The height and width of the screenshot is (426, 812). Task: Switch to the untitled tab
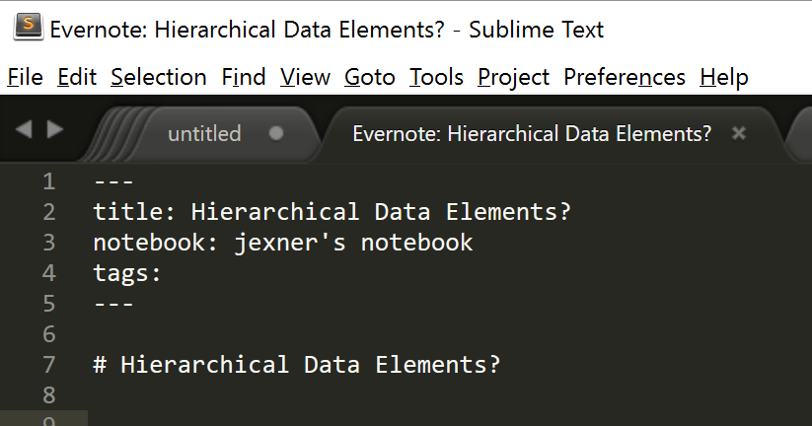coord(204,134)
